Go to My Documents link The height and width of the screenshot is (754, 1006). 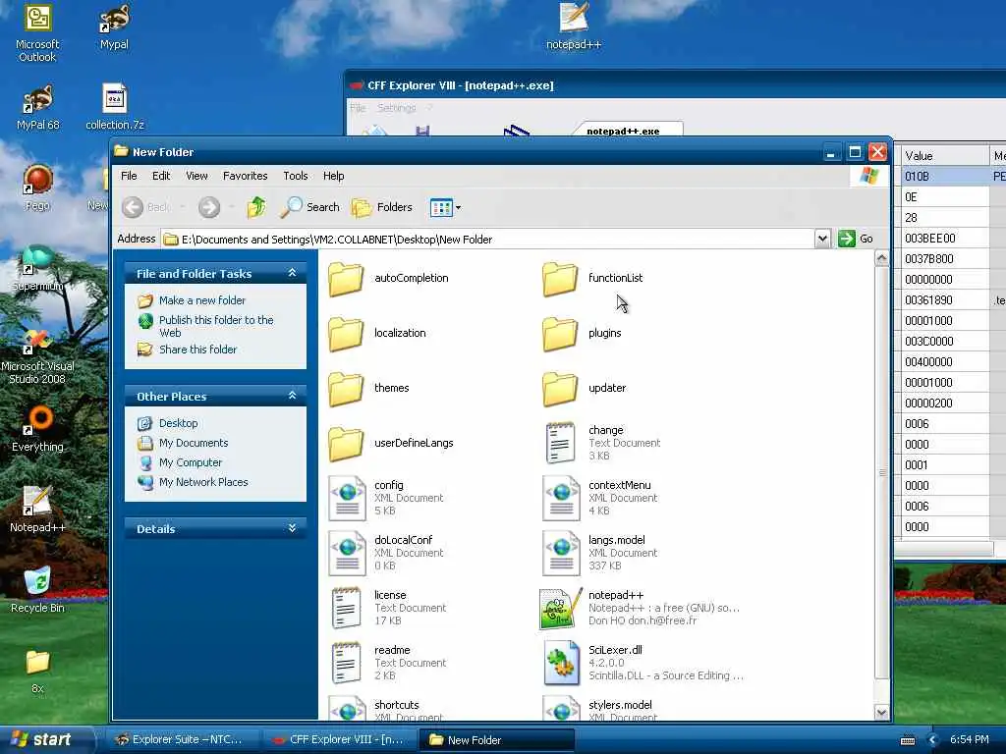click(194, 443)
